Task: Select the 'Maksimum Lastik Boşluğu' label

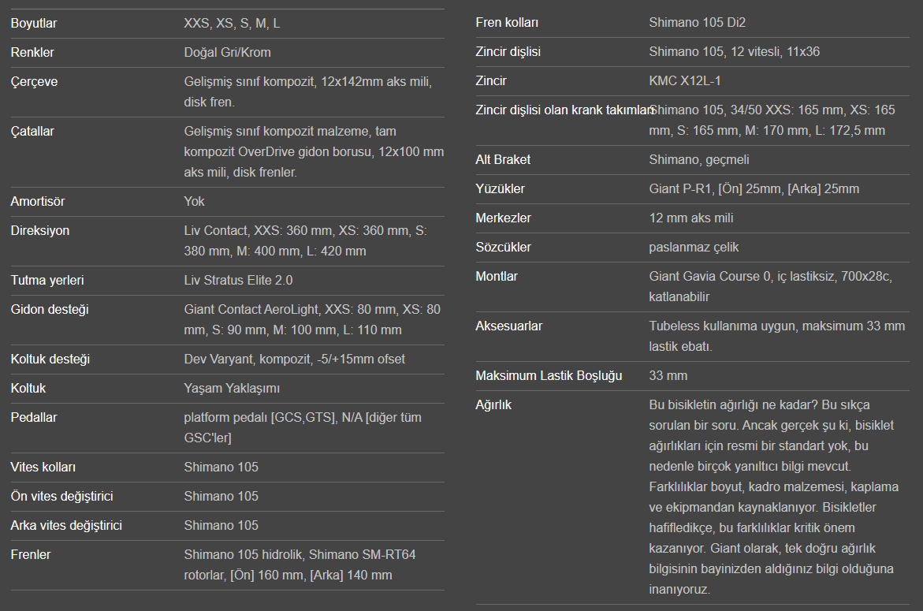Action: click(x=549, y=375)
